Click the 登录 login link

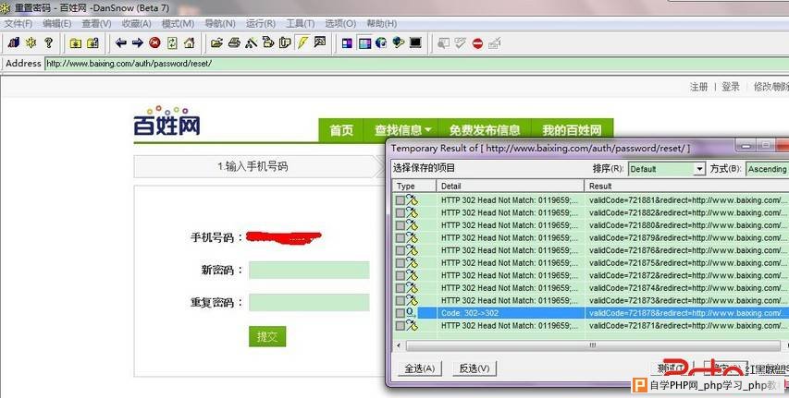(x=731, y=87)
